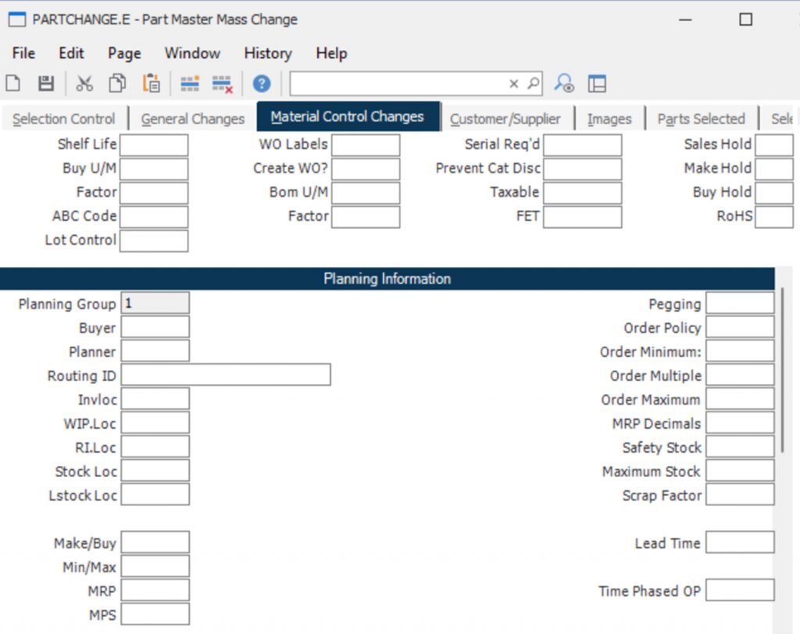Click the WO Labels input box
The width and height of the screenshot is (800, 634).
point(366,145)
